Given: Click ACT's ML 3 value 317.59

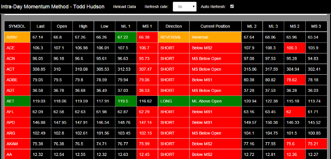Looking at the screenshot, I should click(x=274, y=69).
